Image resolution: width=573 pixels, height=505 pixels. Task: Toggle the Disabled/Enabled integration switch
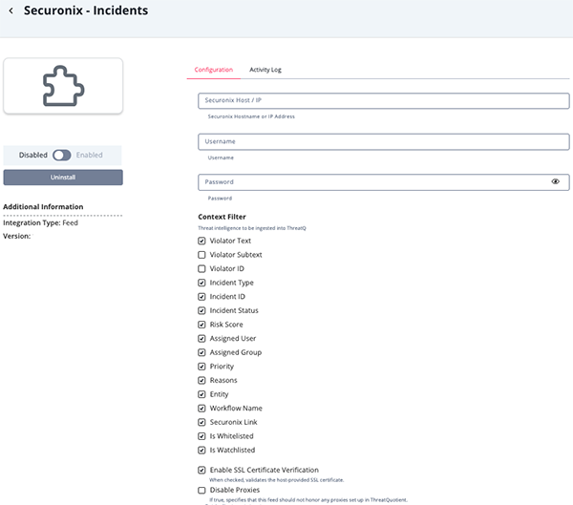pos(62,155)
